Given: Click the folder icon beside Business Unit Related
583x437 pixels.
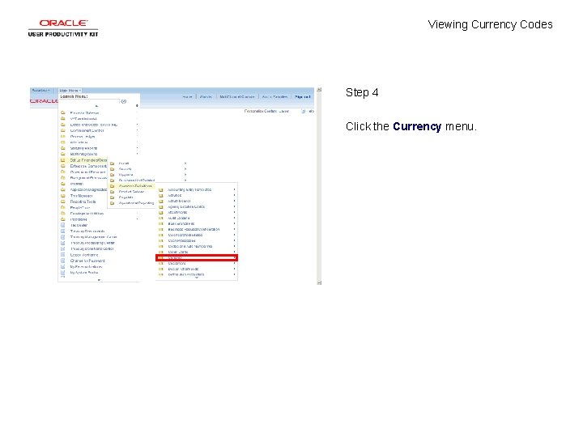Looking at the screenshot, I should click(112, 180).
